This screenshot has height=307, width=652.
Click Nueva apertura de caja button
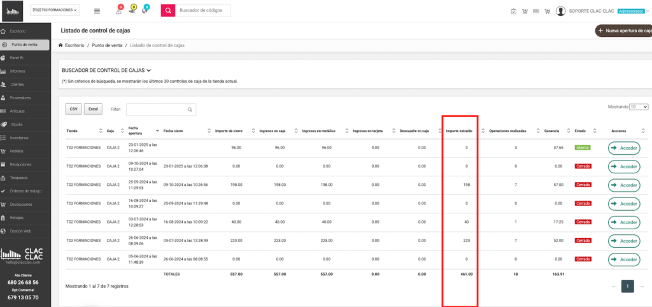(623, 31)
